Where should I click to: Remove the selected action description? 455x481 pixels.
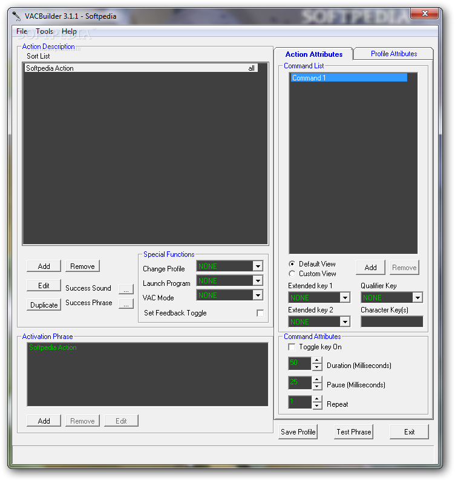[82, 266]
